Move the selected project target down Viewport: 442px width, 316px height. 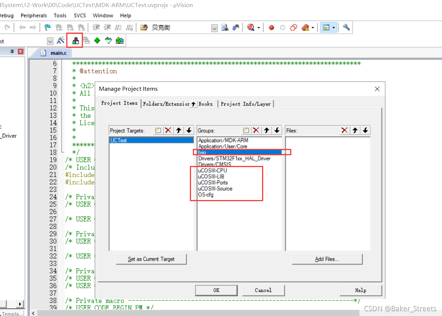(x=189, y=130)
